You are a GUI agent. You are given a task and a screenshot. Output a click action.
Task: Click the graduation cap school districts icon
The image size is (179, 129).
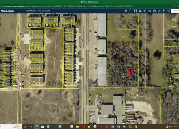tap(145, 11)
